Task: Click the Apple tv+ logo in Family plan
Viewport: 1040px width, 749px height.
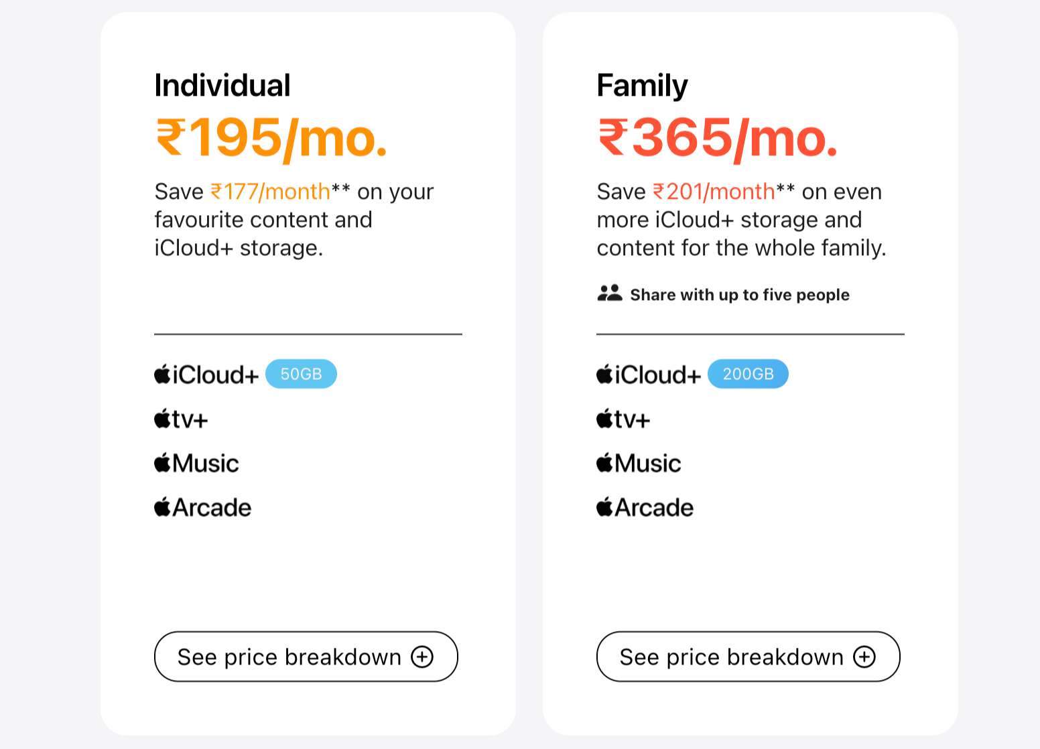Action: [x=623, y=419]
